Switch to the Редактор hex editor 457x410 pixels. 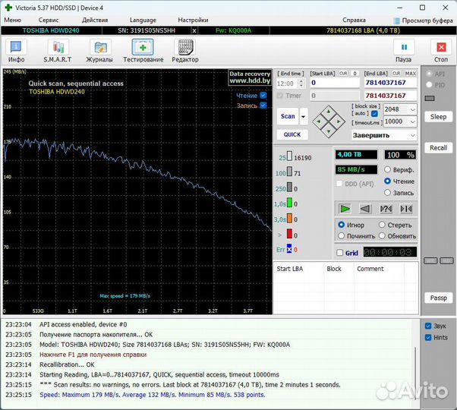185,50
